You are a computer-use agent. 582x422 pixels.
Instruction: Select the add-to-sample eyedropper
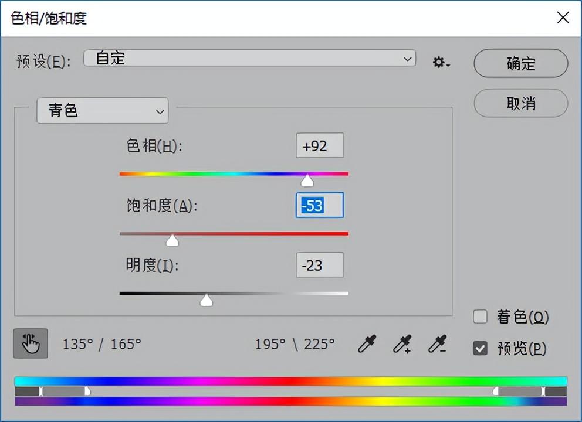(x=402, y=344)
